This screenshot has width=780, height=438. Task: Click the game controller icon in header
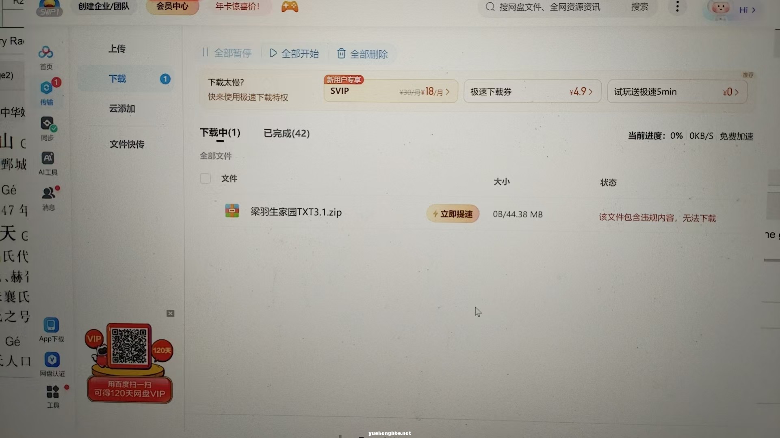click(x=290, y=6)
